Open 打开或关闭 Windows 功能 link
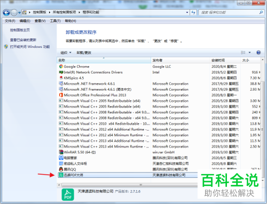This screenshot has height=204, width=267. click(x=30, y=47)
